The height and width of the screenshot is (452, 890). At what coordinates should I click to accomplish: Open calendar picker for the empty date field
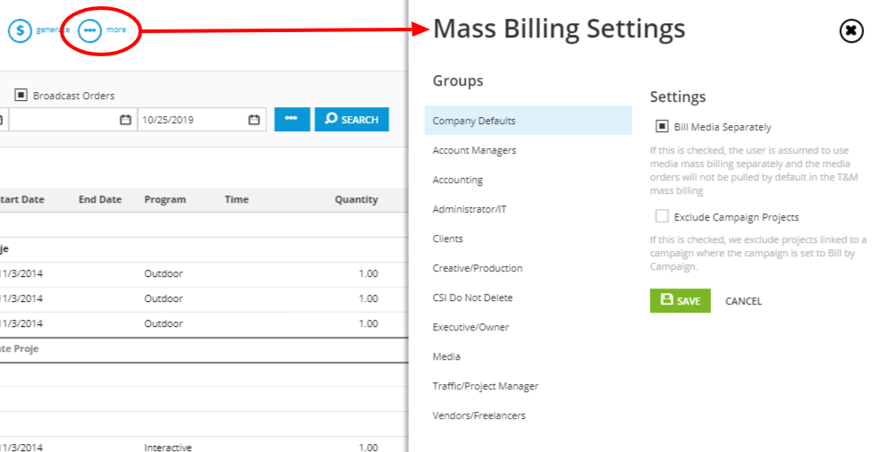125,120
